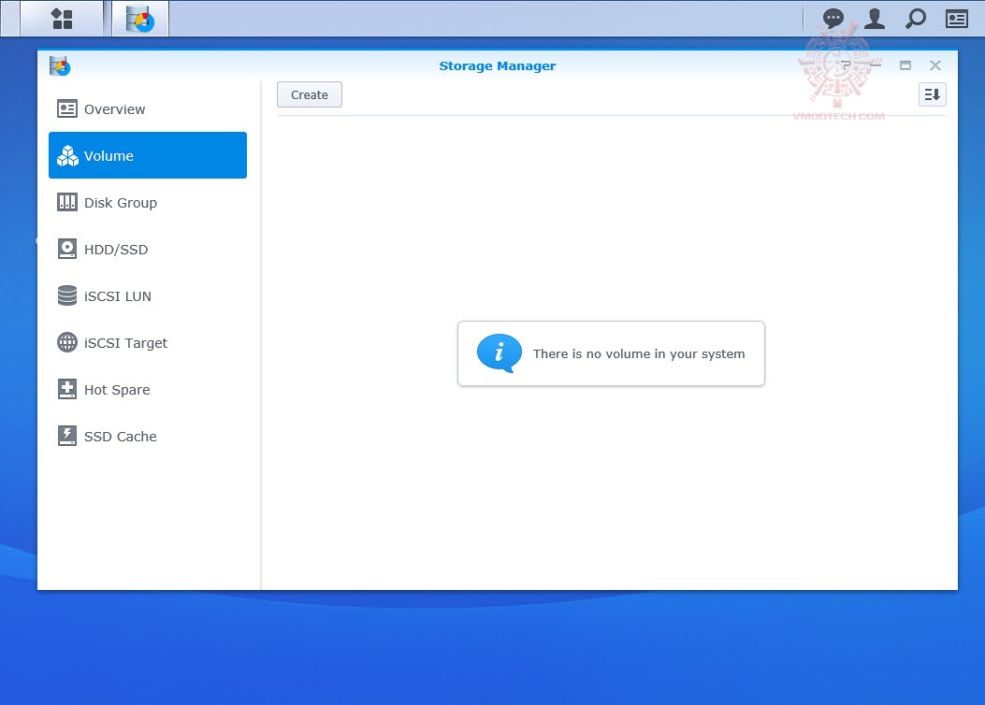The height and width of the screenshot is (705, 985).
Task: Open the DSM Main Menu grid icon
Action: coord(62,19)
